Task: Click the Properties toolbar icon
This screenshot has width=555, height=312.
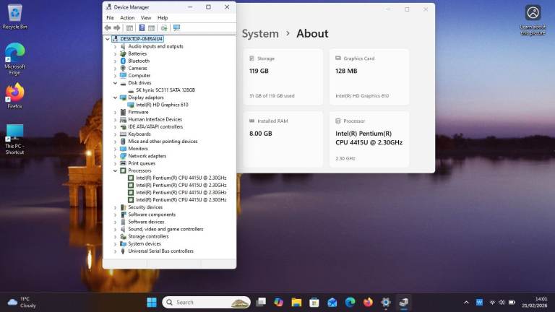Action: 129,27
